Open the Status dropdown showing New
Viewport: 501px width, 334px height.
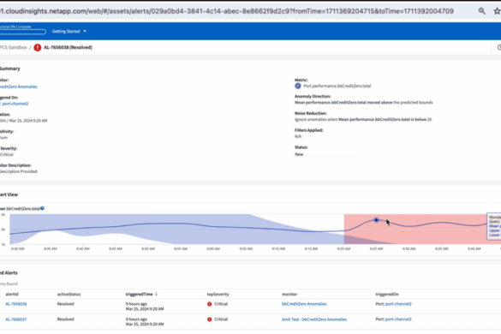click(325, 154)
